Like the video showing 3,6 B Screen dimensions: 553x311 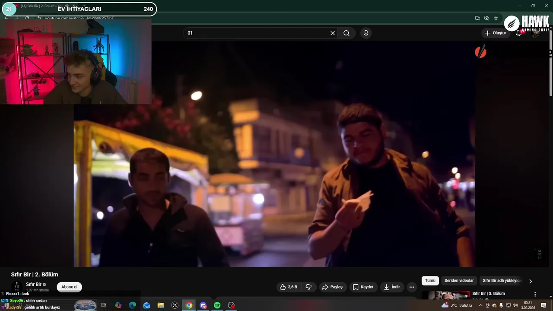click(288, 287)
